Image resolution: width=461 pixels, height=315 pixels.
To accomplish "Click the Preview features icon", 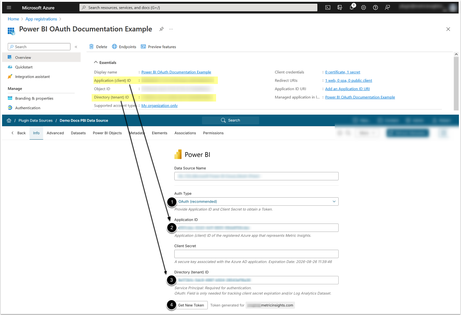I will click(143, 46).
